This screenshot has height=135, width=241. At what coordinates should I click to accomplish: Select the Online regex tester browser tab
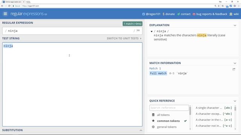[x=14, y=2]
